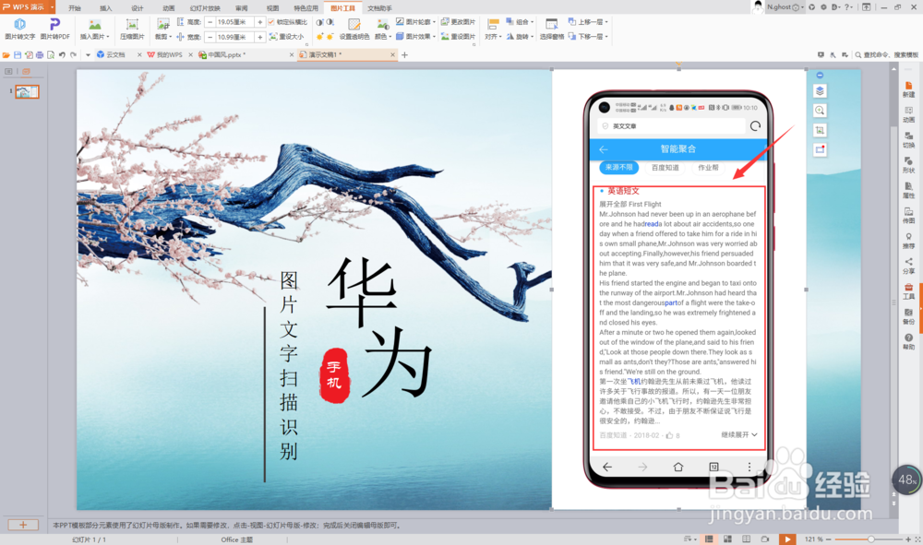Viewport: 923px width, 545px height.
Task: Add a new document tab with plus button
Action: coord(404,54)
